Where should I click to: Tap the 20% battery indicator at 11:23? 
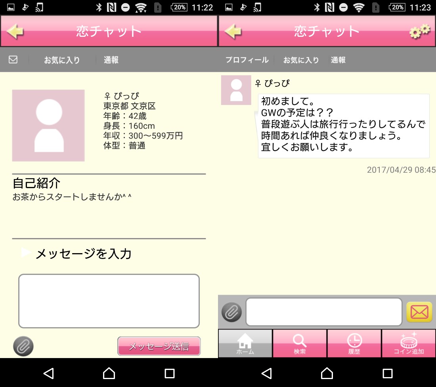(397, 8)
